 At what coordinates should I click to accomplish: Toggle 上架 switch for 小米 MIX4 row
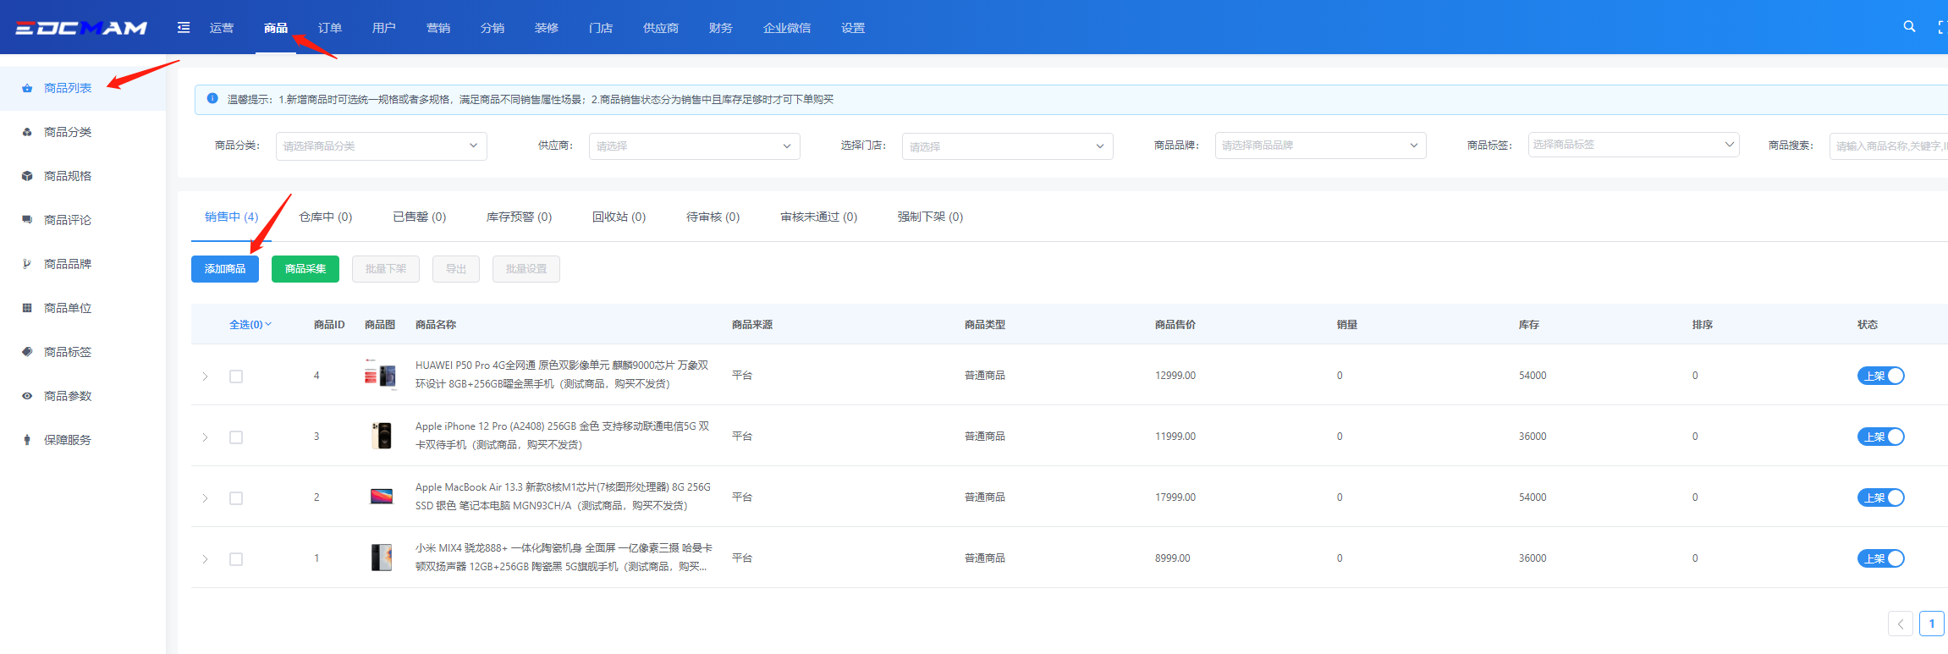1880,558
